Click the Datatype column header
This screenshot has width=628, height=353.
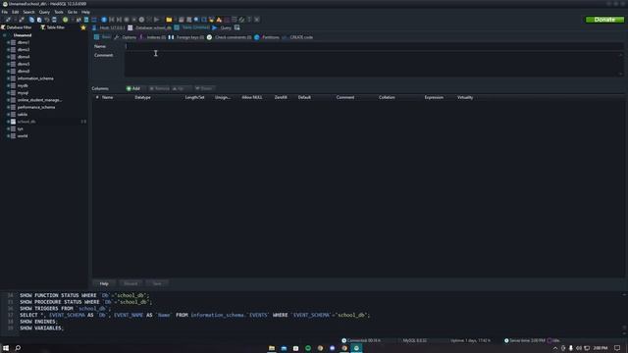click(x=142, y=98)
